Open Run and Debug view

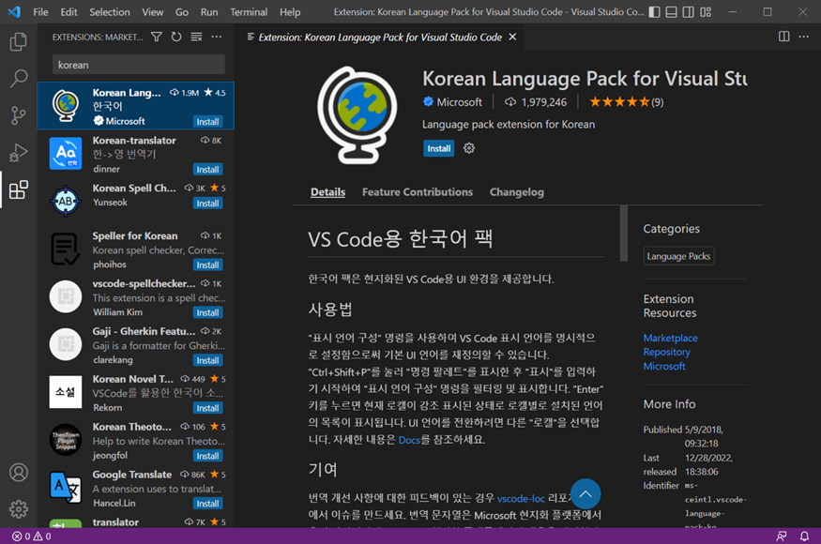coord(19,152)
